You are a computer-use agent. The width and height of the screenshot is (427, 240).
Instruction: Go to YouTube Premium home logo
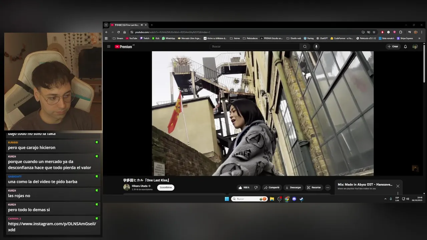(x=124, y=47)
